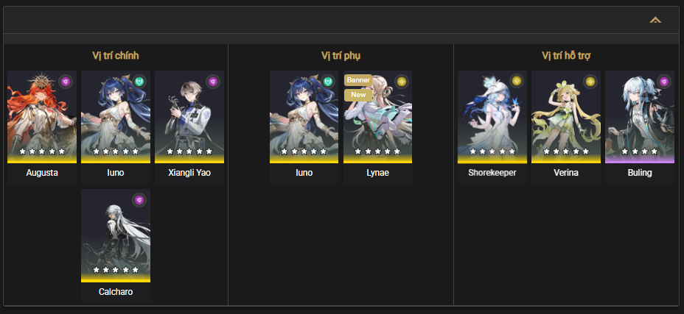684x314 pixels.
Task: Click the purple element icon on Augusta's card
Action: pos(66,82)
